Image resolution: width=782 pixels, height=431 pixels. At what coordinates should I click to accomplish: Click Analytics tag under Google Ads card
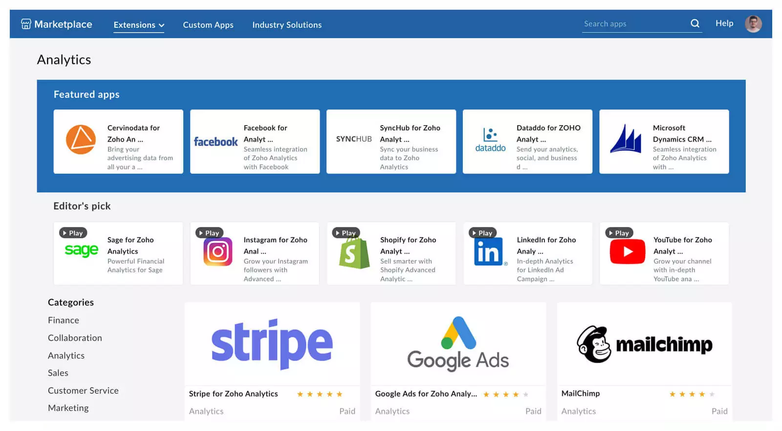pos(392,411)
